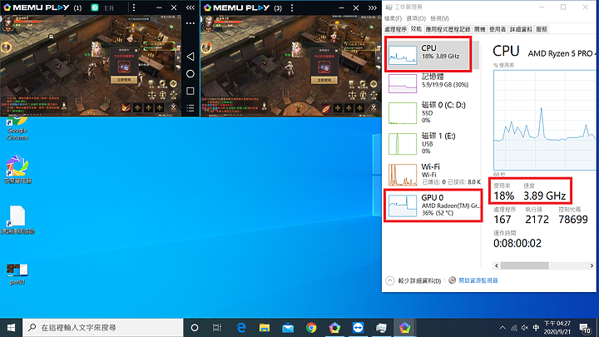The image size is (599, 337).
Task: Select CPU in performance sidebar
Action: point(428,55)
